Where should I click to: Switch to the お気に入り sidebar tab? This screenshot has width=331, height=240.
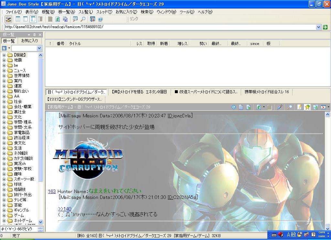point(29,41)
